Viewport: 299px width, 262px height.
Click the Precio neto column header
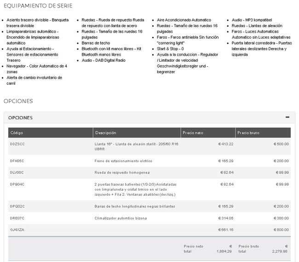192,133
